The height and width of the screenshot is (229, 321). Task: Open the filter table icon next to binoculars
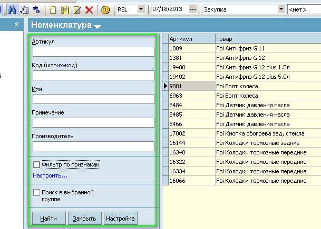click(24, 10)
